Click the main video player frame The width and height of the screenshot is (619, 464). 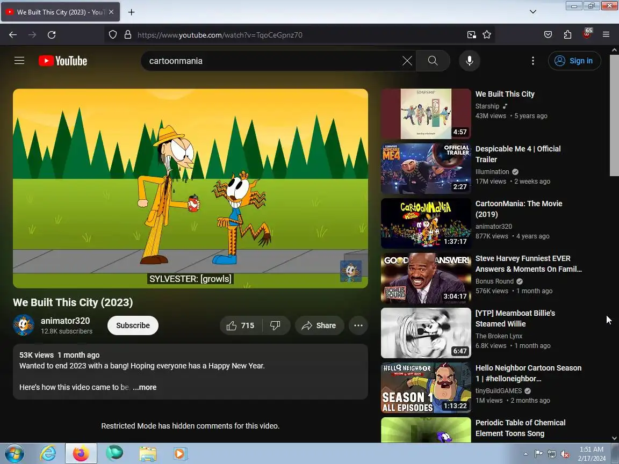tap(190, 188)
